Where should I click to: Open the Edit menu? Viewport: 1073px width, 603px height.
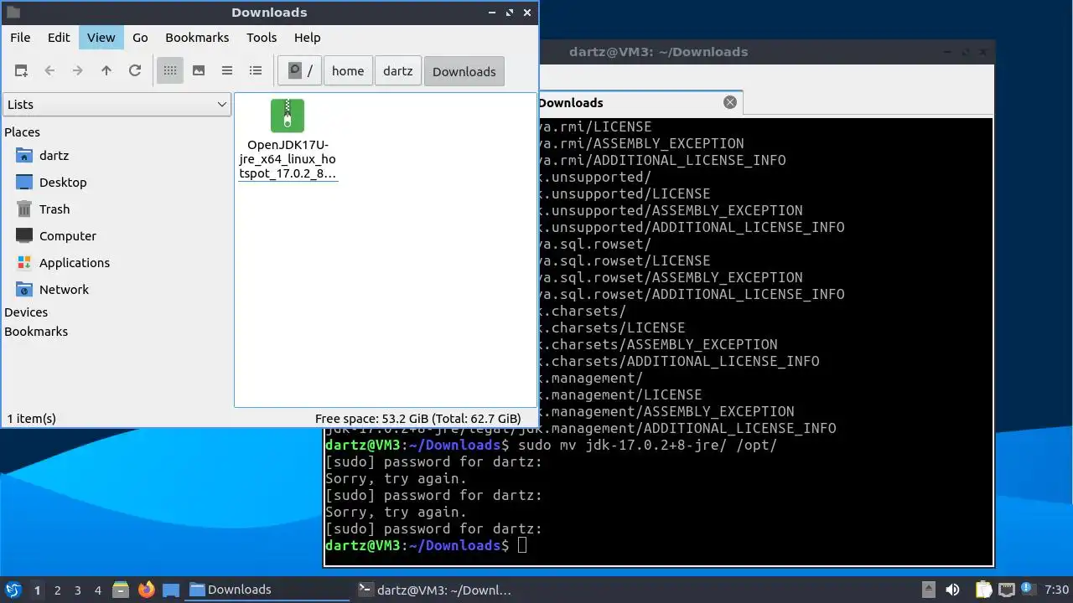[59, 38]
